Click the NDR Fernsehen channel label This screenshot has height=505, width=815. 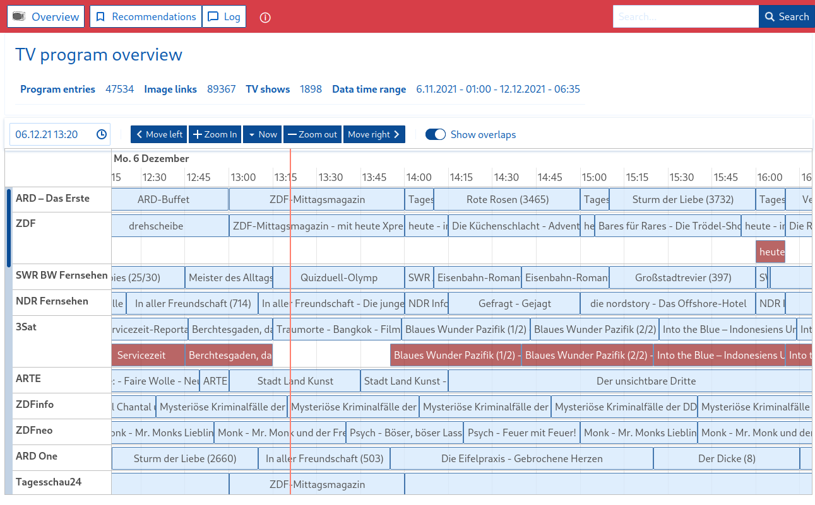click(52, 301)
